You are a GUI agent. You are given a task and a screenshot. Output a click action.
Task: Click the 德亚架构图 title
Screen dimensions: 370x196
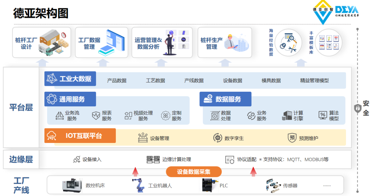coord(41,13)
